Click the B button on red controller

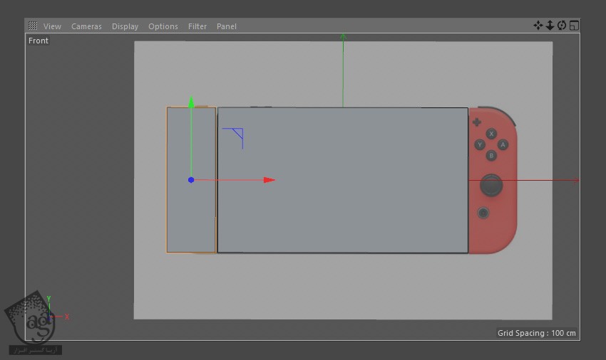point(491,156)
